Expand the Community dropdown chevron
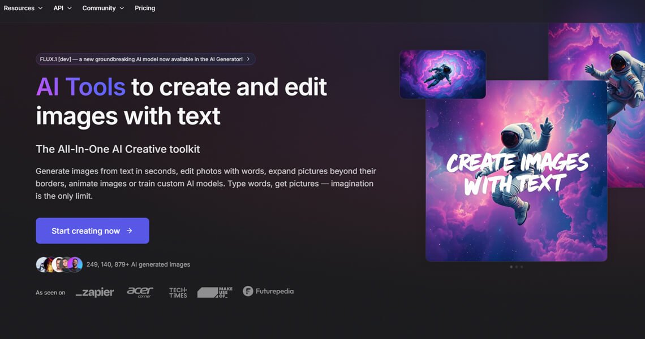 tap(122, 8)
